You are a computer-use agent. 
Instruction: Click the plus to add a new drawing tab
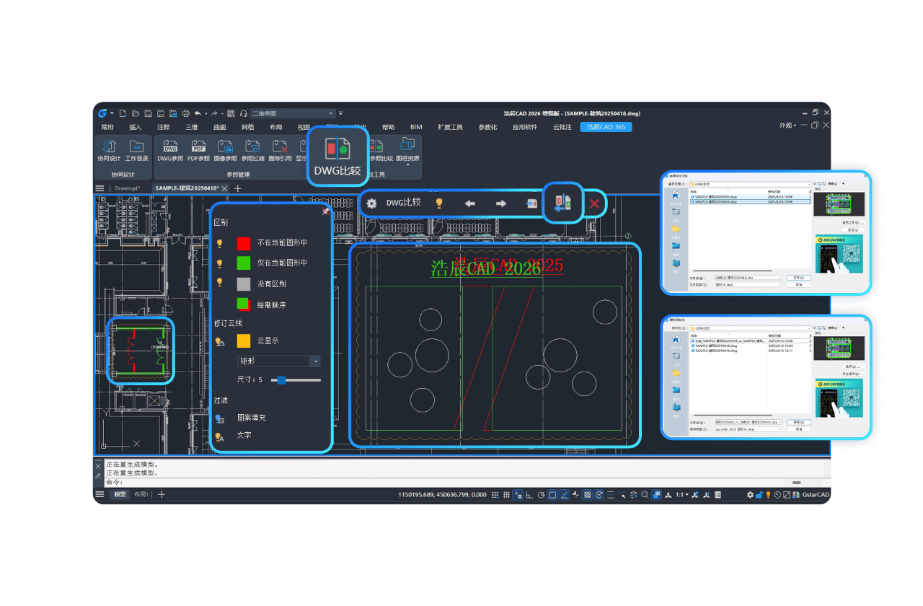pyautogui.click(x=238, y=188)
